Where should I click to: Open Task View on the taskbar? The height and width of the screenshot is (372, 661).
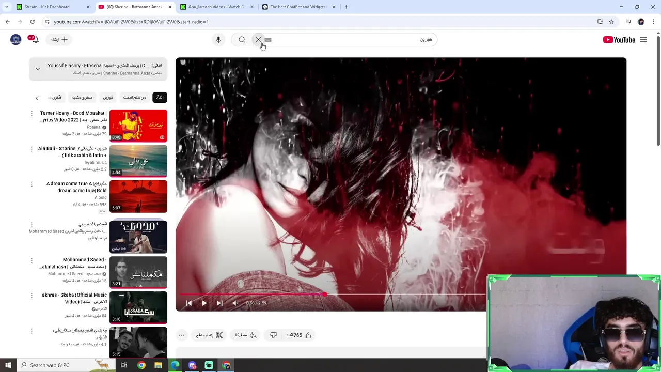(124, 365)
